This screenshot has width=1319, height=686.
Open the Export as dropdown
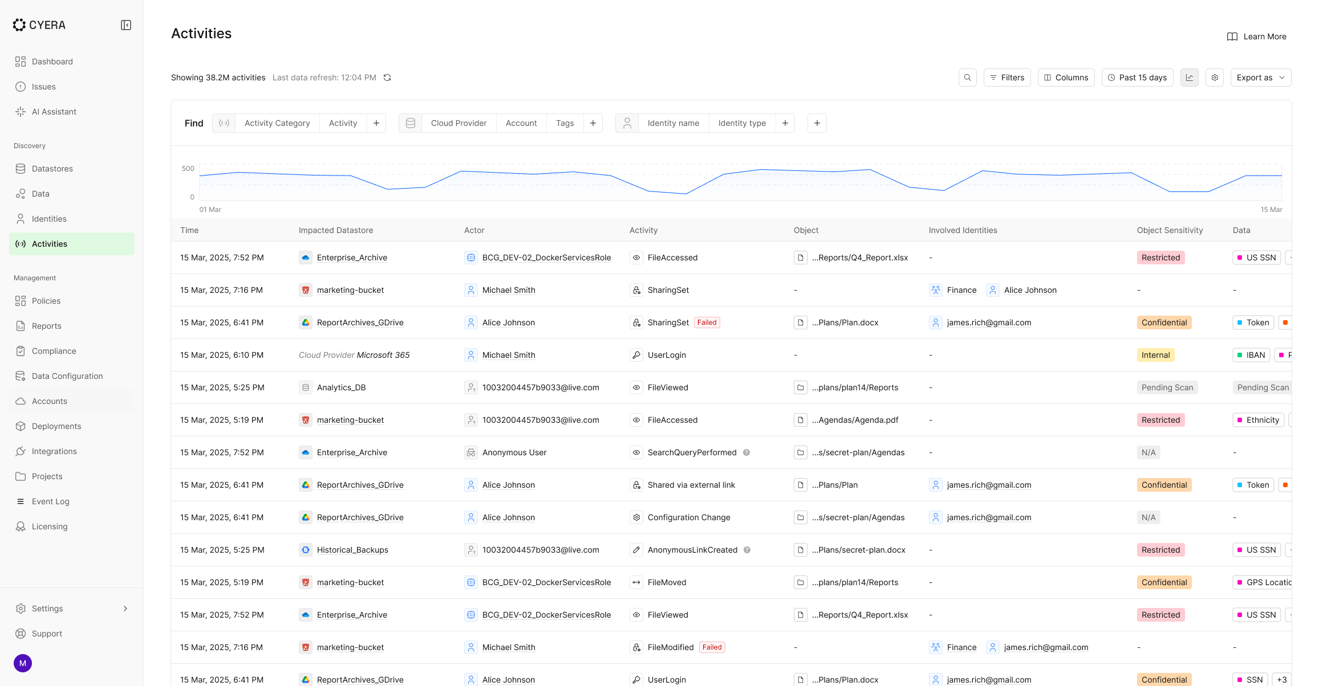coord(1260,77)
